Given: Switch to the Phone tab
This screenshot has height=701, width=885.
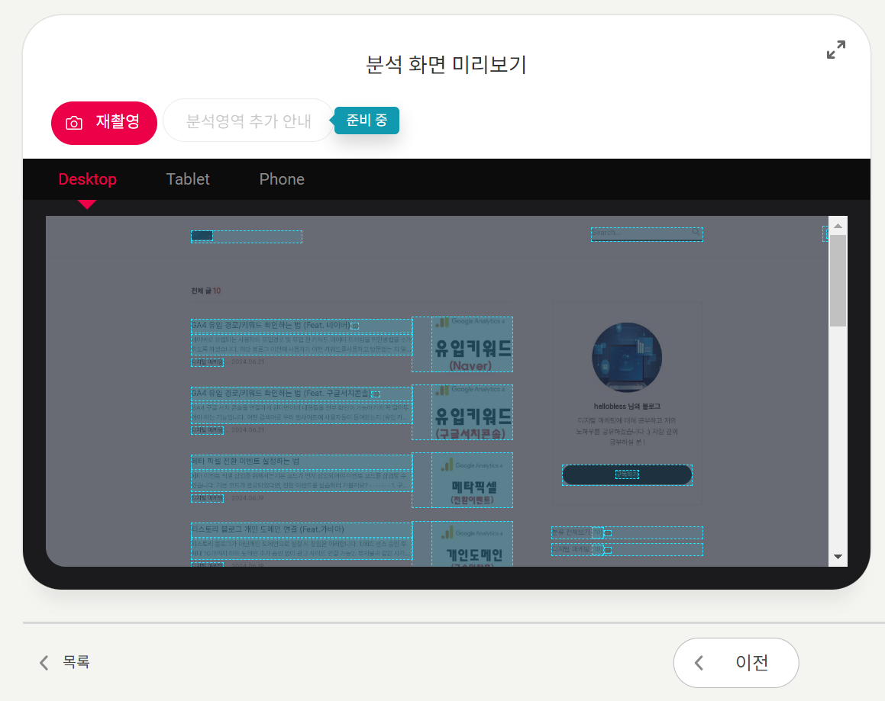Looking at the screenshot, I should pyautogui.click(x=282, y=179).
